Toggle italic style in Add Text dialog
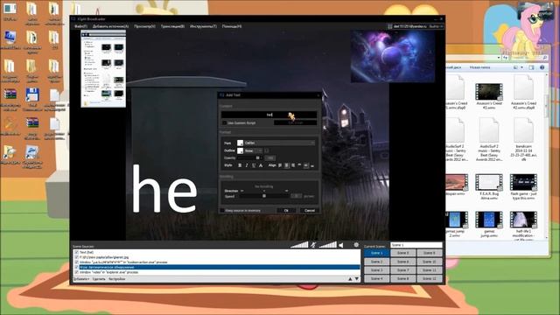Image resolution: width=560 pixels, height=315 pixels. click(x=247, y=165)
